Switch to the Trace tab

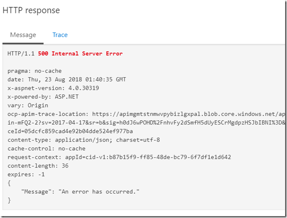click(x=60, y=35)
